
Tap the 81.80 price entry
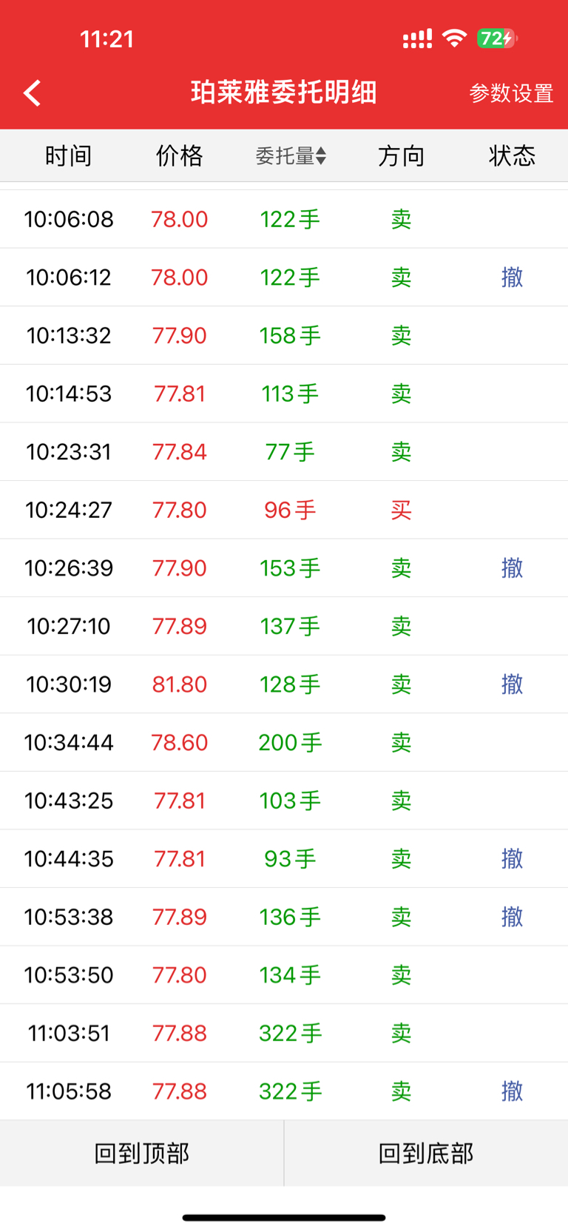click(x=180, y=684)
